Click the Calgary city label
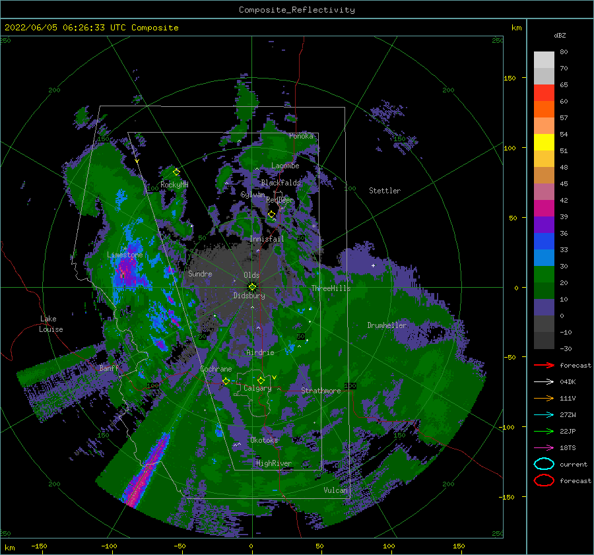 [x=257, y=388]
